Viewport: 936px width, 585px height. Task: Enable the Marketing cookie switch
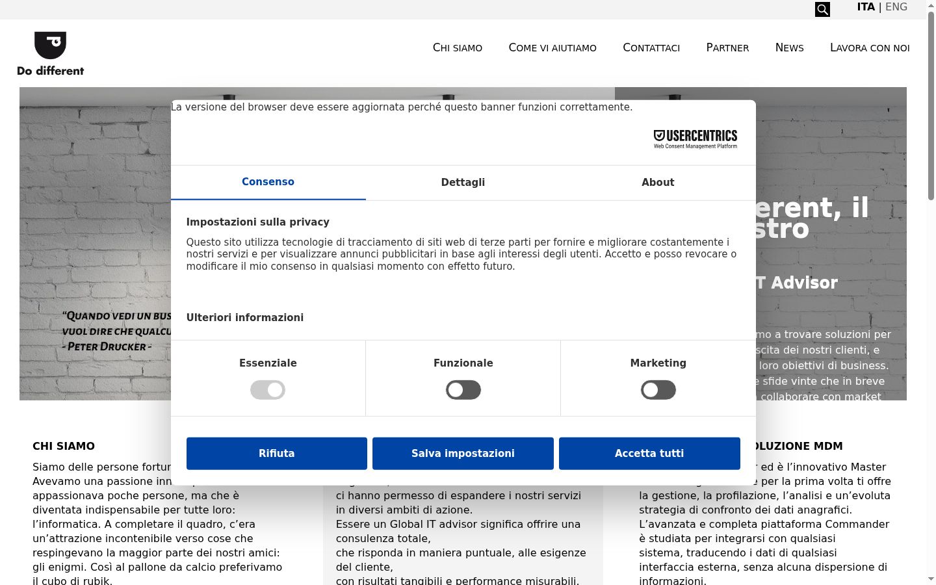coord(658,390)
